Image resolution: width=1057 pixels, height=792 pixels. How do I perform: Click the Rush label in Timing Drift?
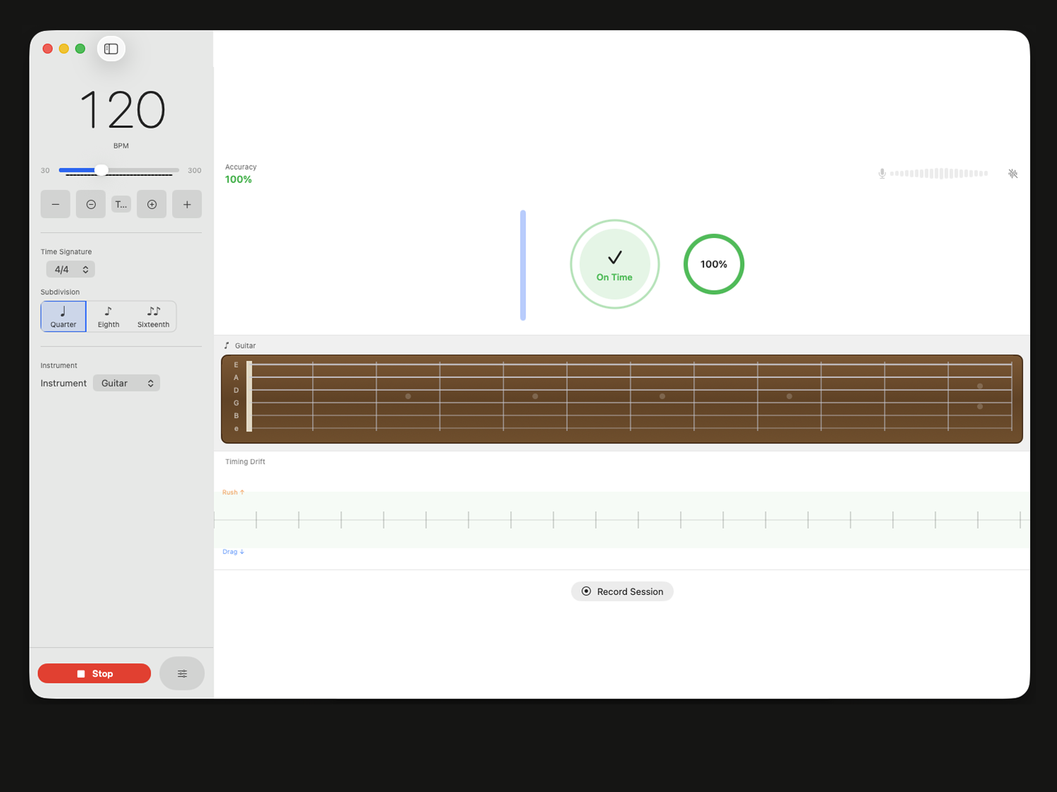click(233, 492)
